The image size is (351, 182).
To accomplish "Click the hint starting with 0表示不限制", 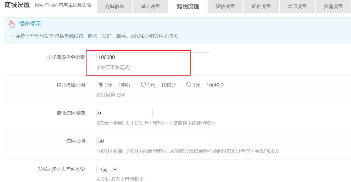I will tap(156, 123).
